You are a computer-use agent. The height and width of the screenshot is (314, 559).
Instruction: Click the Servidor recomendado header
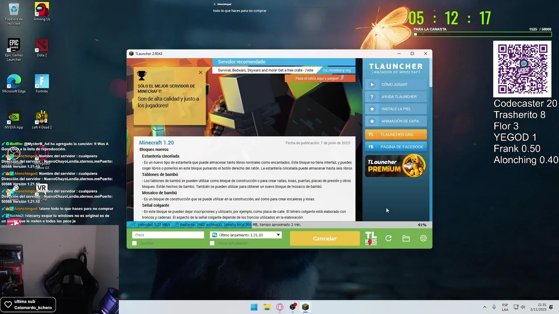[x=242, y=62]
